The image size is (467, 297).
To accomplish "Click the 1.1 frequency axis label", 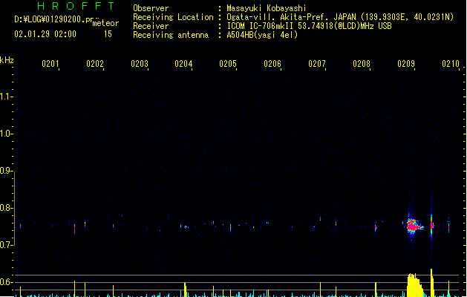I will (x=6, y=97).
